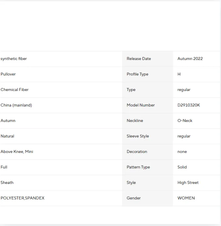Select the Model Number value D2910320K
Image resolution: width=221 pixels, height=226 pixels.
point(189,105)
